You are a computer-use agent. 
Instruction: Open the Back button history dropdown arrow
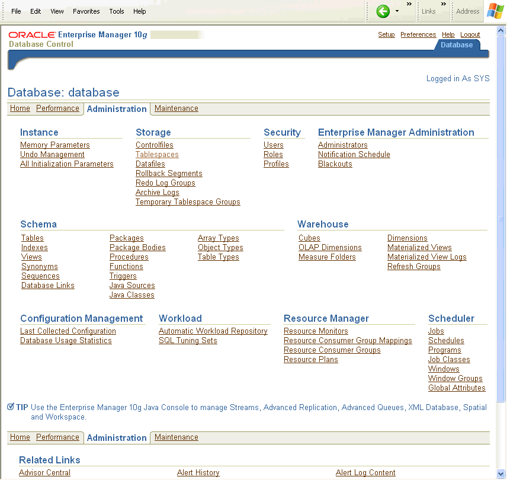point(397,11)
